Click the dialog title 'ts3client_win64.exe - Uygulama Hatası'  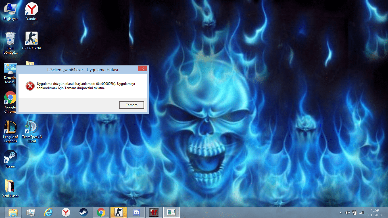(83, 70)
